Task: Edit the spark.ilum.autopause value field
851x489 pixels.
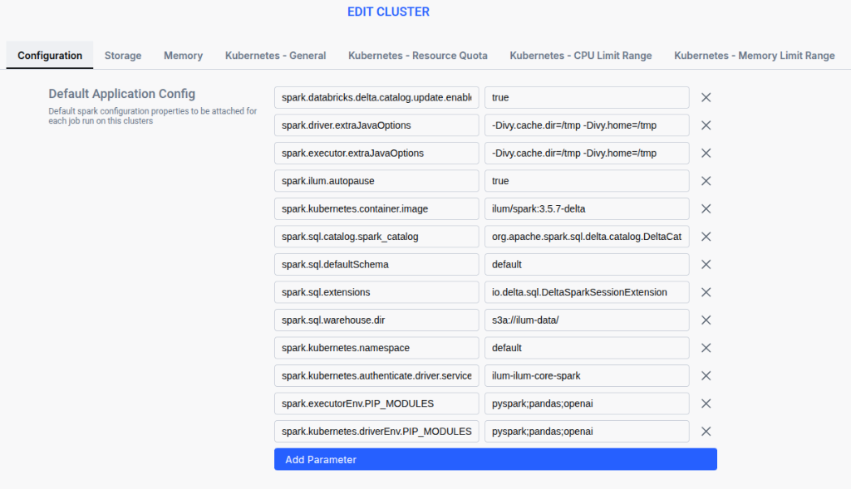Action: [x=587, y=180]
